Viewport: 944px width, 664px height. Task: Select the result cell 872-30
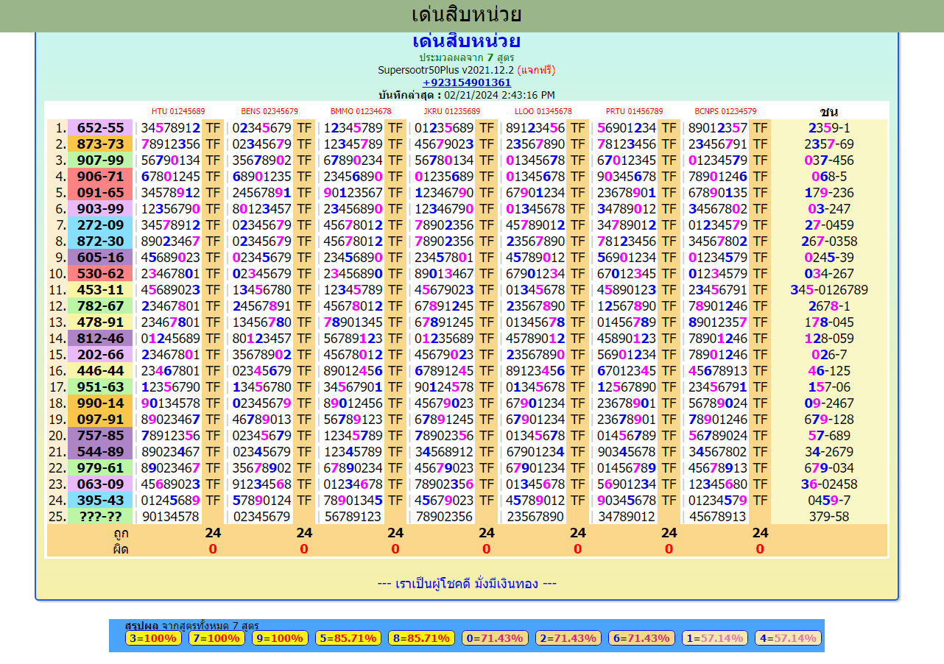click(x=100, y=241)
